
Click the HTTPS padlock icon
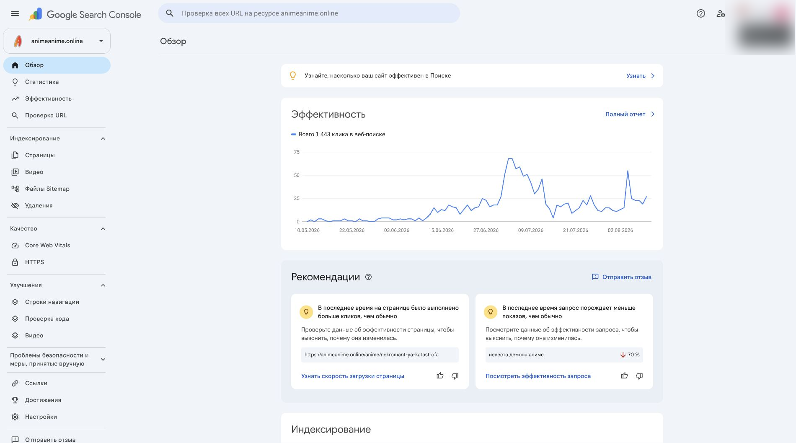tap(15, 262)
